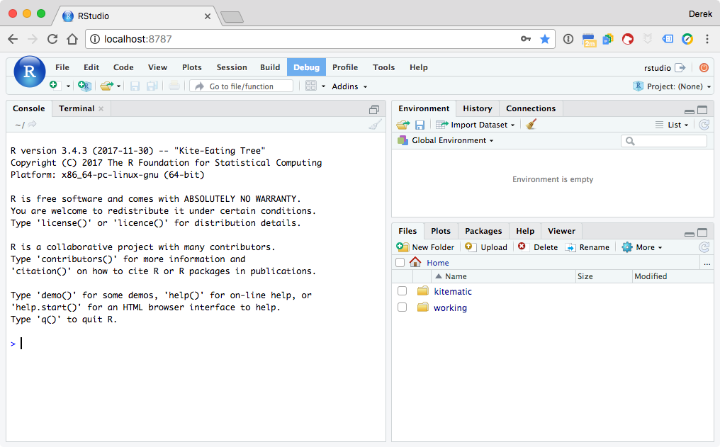Switch to the Viewer tab
The width and height of the screenshot is (720, 447).
[x=561, y=231]
